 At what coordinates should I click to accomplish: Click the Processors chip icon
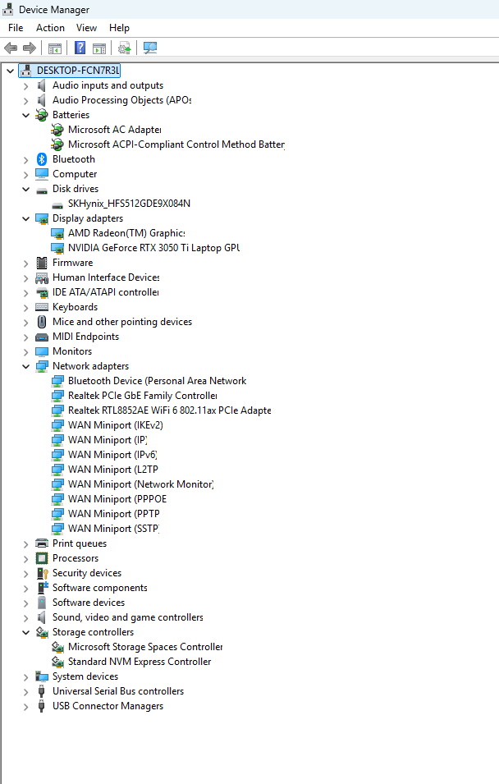(42, 558)
